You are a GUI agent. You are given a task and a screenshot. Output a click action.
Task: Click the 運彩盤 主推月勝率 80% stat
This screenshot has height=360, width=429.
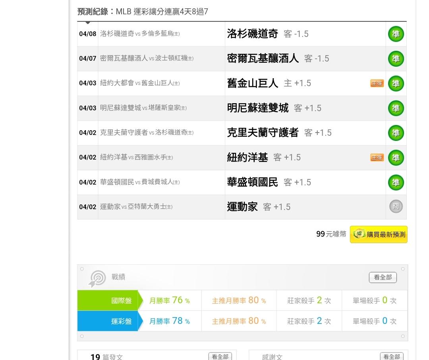(x=239, y=321)
